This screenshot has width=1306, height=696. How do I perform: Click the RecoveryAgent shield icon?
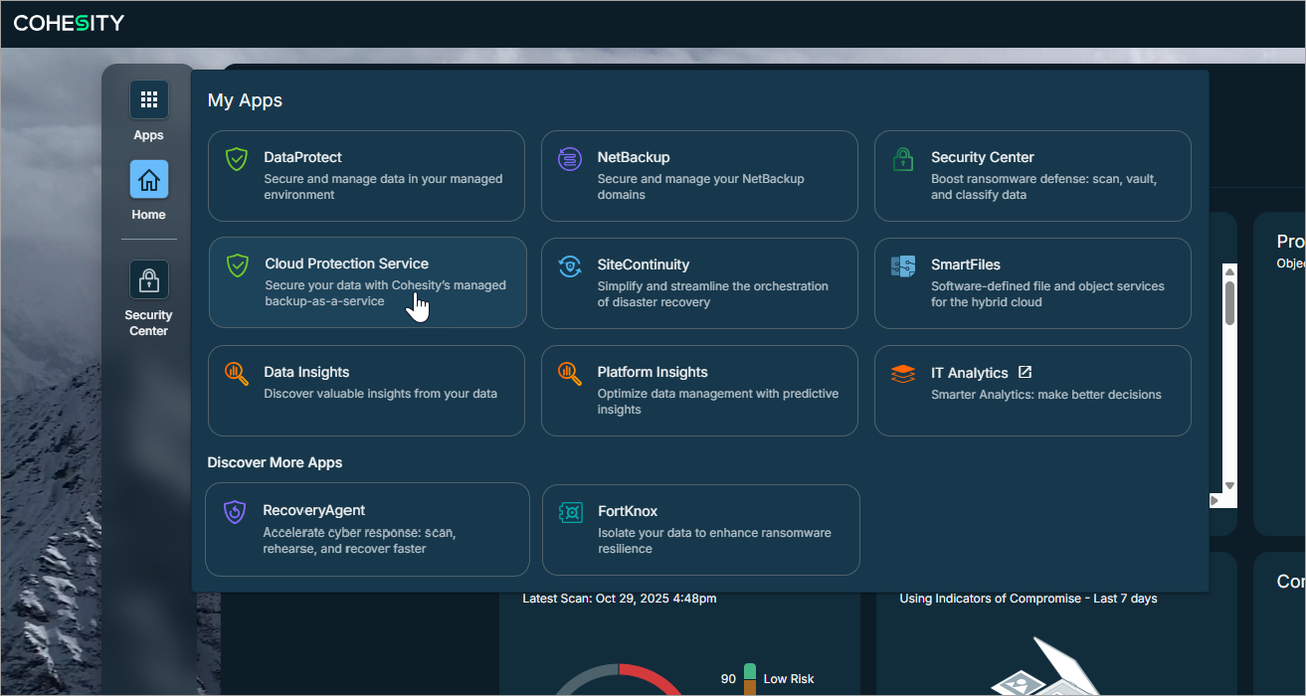[235, 512]
